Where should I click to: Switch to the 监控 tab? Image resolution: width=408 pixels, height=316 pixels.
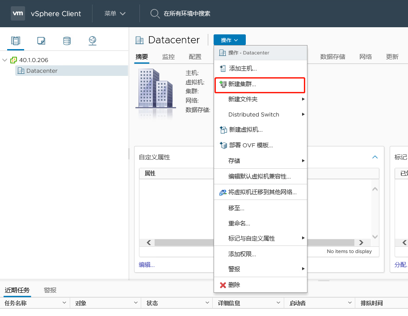(168, 57)
